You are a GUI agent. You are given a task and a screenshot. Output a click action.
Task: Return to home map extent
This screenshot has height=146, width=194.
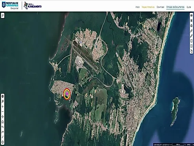[3, 122]
